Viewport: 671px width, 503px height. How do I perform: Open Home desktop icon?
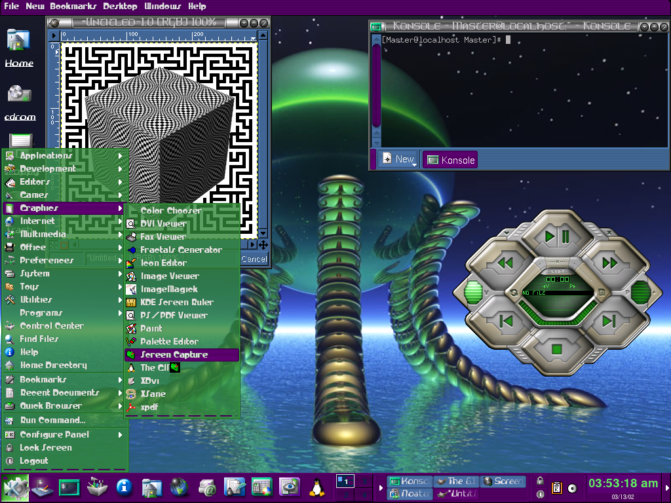click(19, 47)
